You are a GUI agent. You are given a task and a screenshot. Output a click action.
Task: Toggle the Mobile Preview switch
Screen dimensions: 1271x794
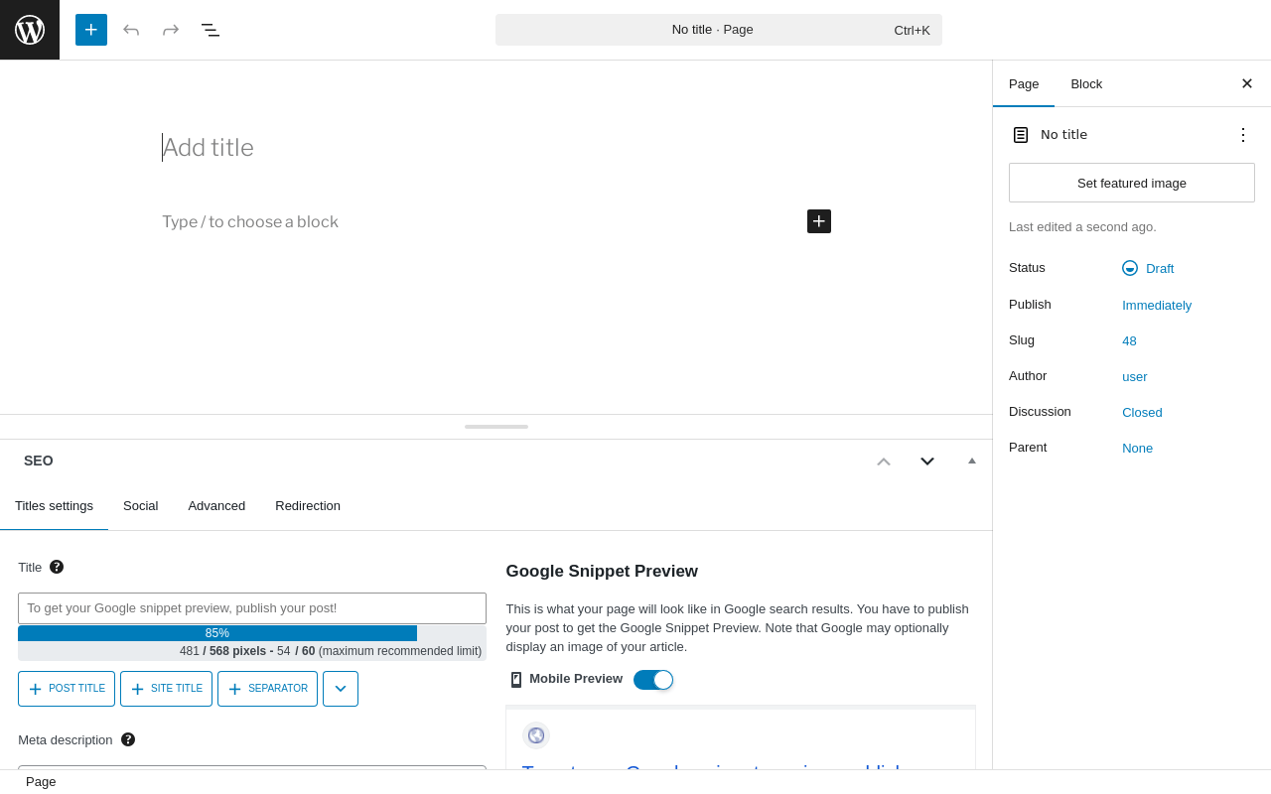[653, 680]
